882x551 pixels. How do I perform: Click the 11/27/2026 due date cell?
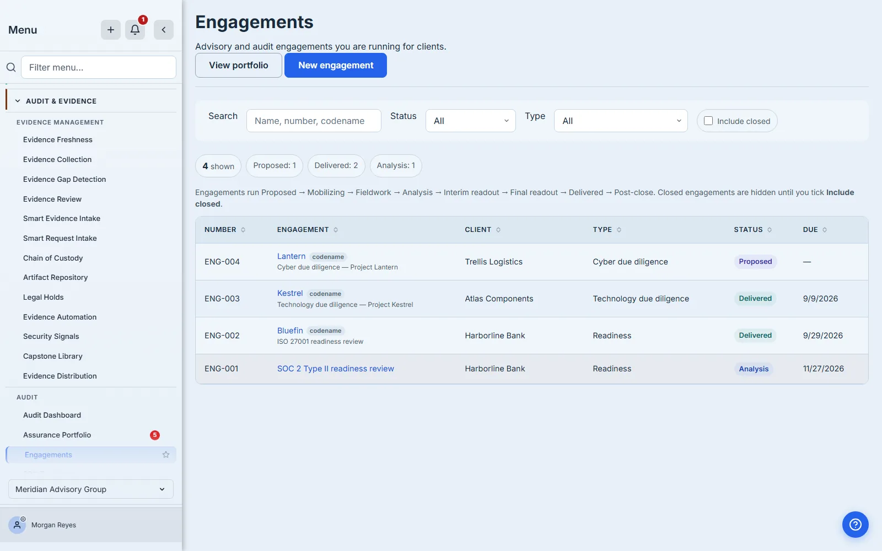click(824, 369)
